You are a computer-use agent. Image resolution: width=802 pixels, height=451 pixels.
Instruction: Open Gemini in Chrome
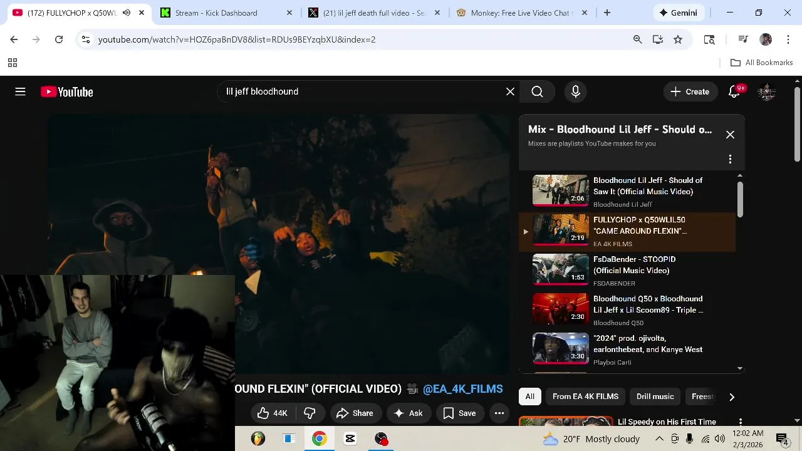pyautogui.click(x=678, y=13)
